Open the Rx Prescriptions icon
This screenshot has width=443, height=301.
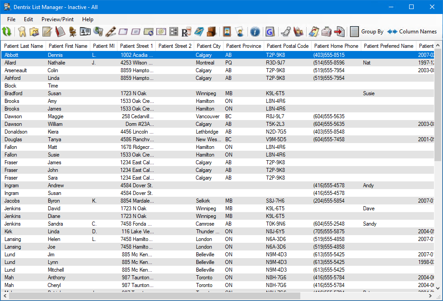click(186, 32)
